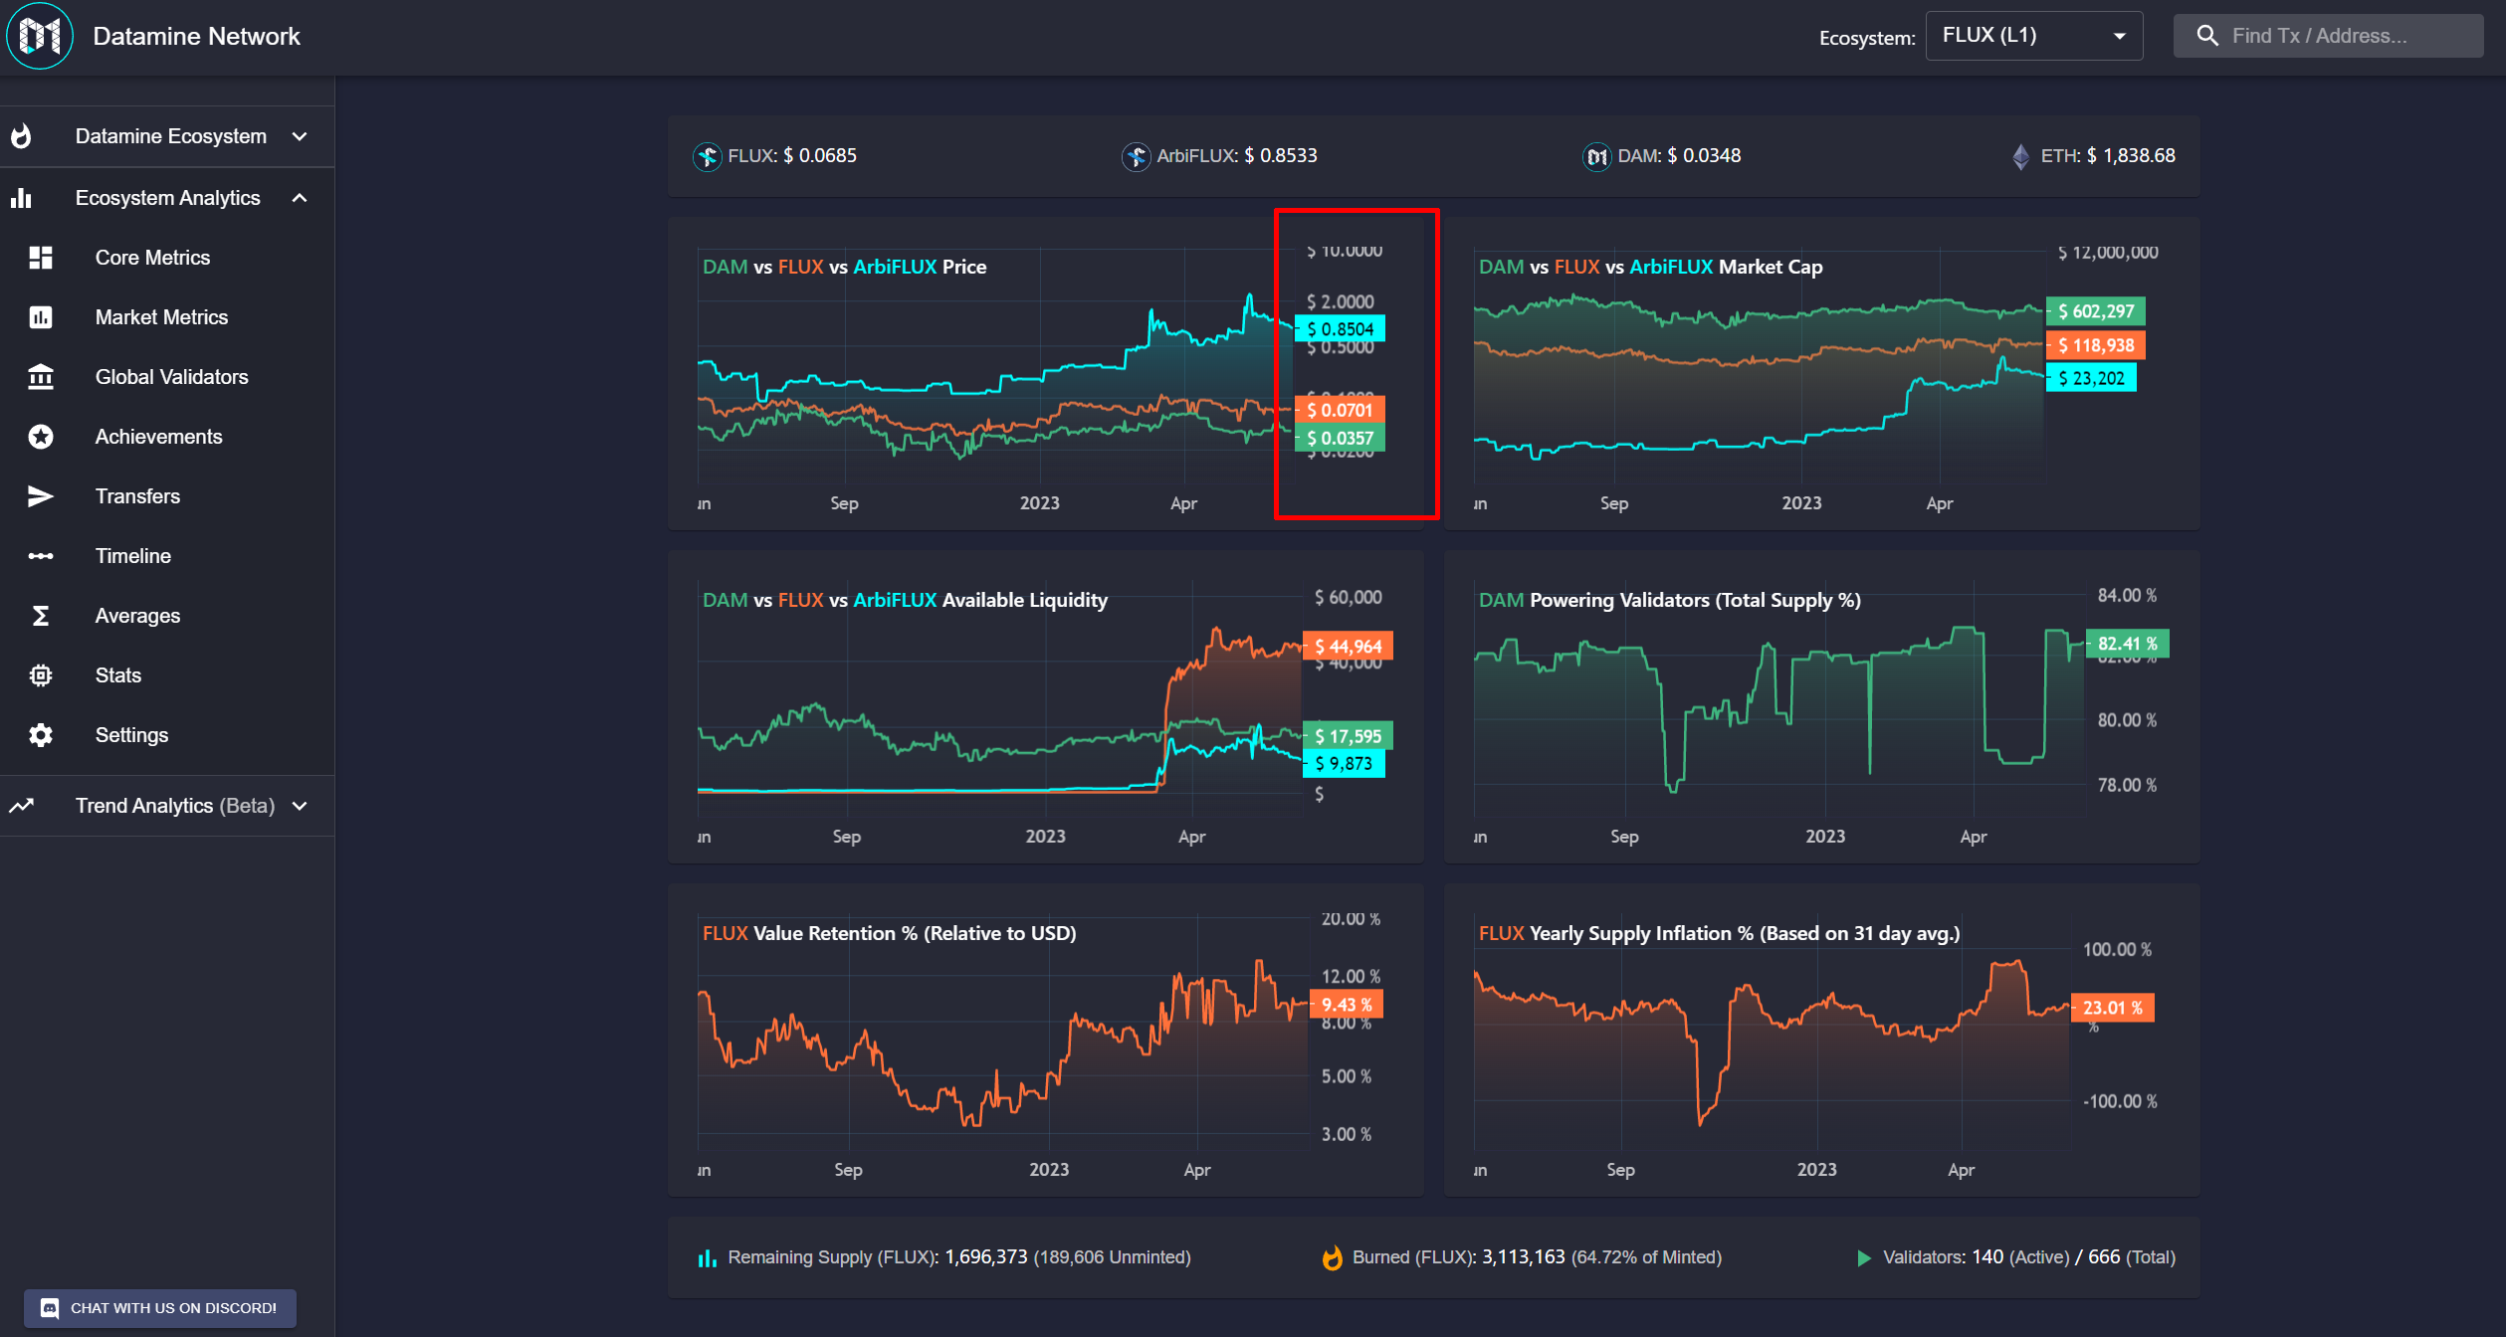
Task: Click the $ 0.8504 ArbiFLUX price label
Action: coord(1340,329)
